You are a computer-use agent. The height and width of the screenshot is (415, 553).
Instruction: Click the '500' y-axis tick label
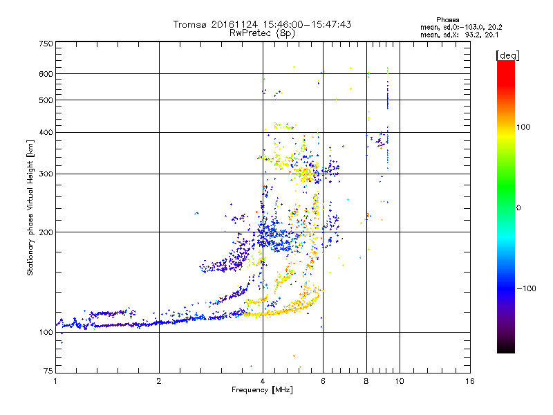point(46,100)
